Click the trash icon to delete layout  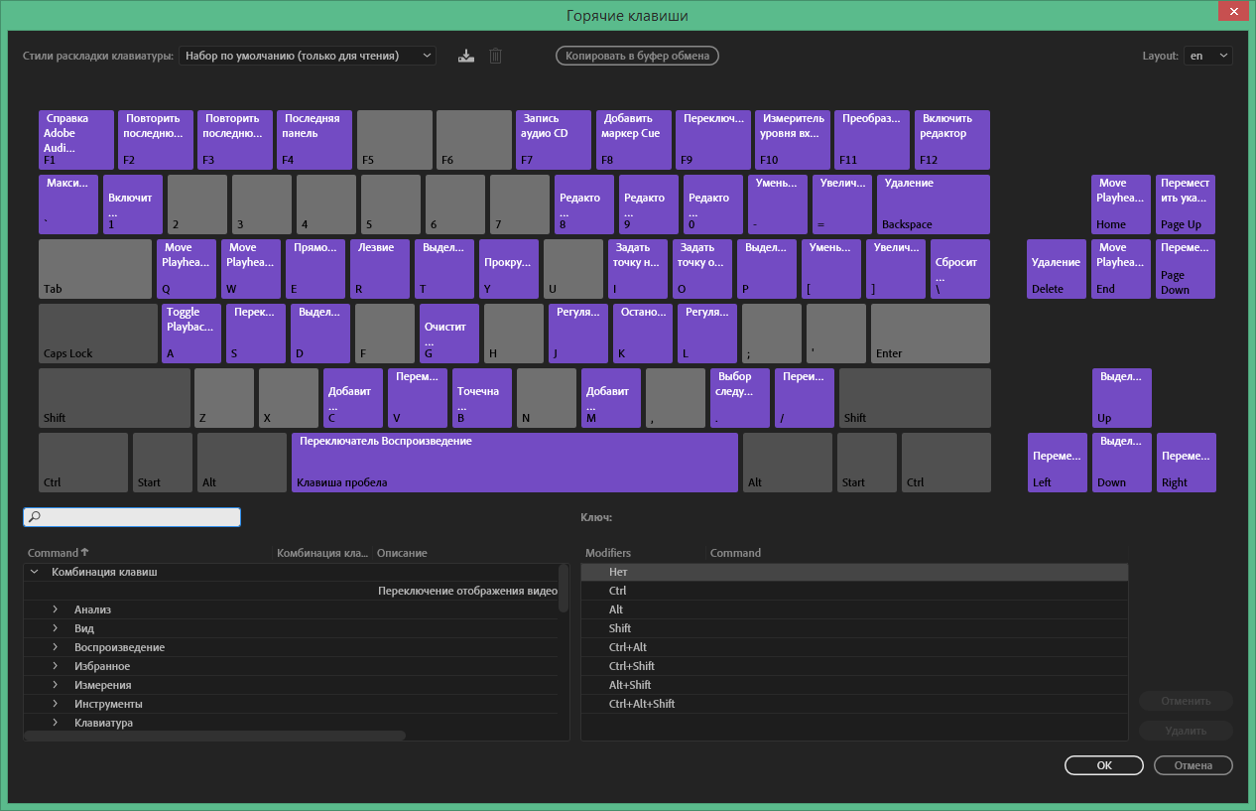(495, 56)
